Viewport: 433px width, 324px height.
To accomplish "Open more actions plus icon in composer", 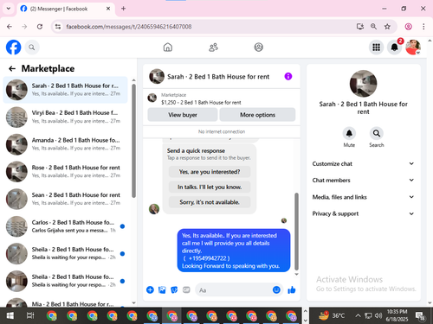I will point(150,289).
